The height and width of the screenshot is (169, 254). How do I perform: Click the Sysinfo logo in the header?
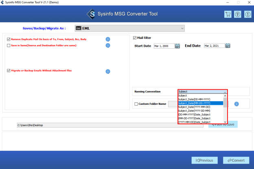[92, 14]
